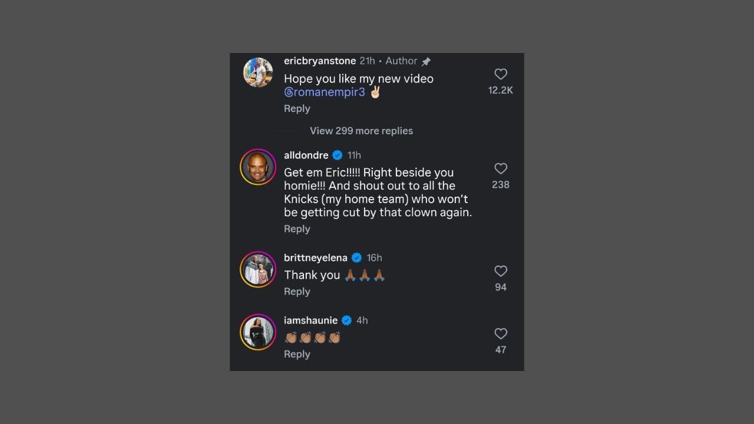This screenshot has width=754, height=424.
Task: Open ericbryanstone's profile picture
Action: click(x=258, y=72)
